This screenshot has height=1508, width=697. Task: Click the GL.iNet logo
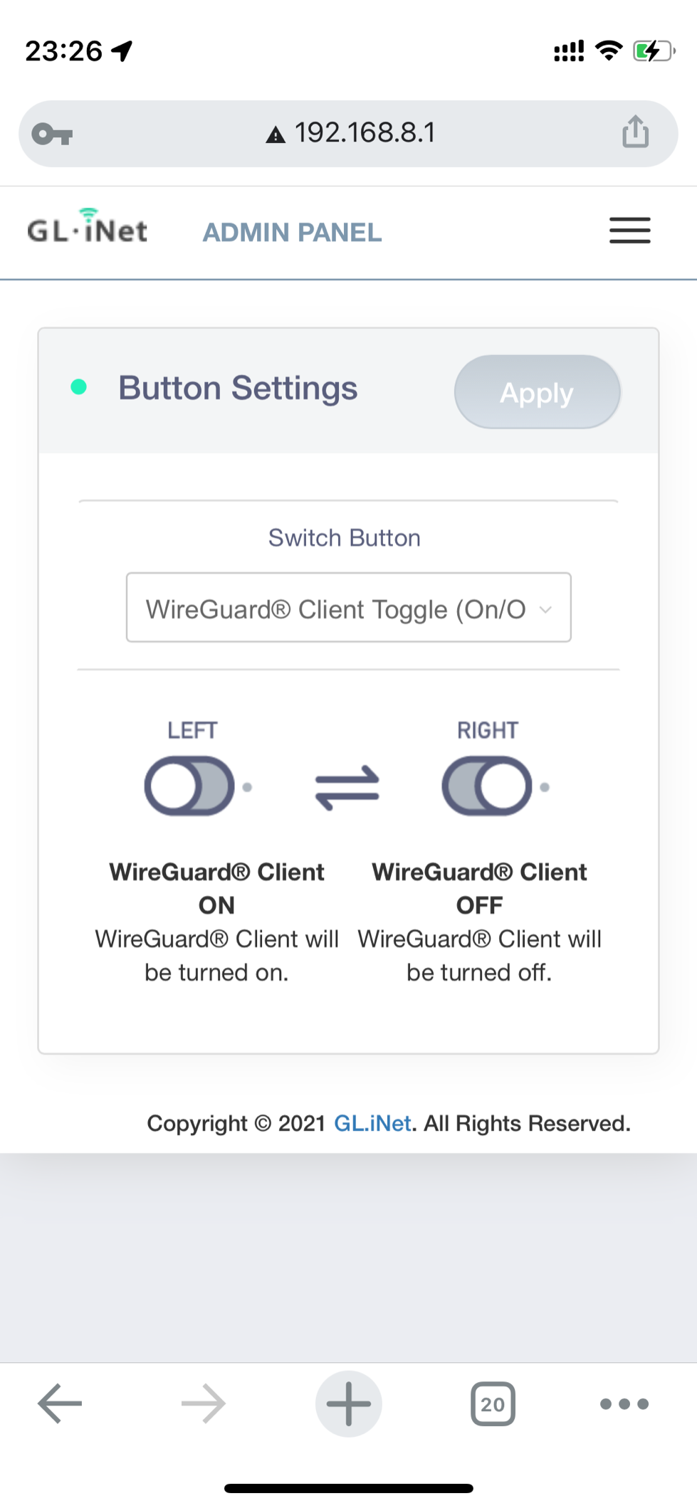click(88, 228)
